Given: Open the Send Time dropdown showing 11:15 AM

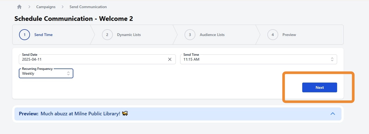Looking at the screenshot, I should [x=254, y=60].
